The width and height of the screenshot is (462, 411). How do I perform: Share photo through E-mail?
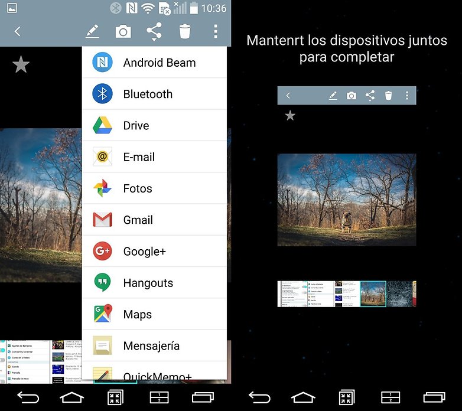pyautogui.click(x=154, y=157)
